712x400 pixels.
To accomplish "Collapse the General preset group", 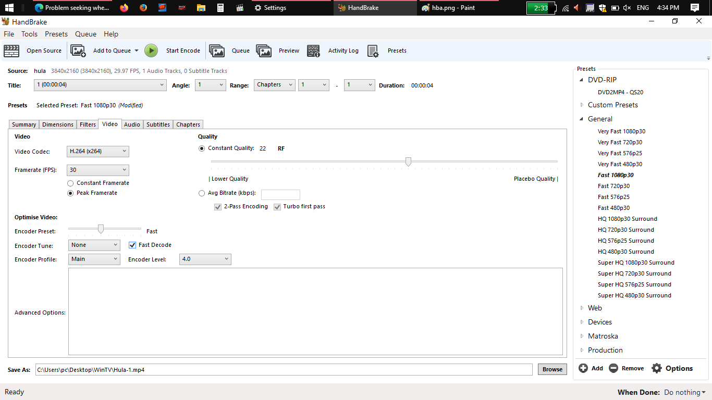I will pos(582,119).
